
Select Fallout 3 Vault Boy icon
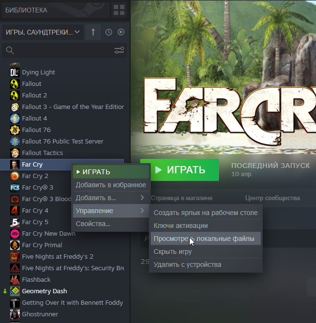(x=15, y=107)
